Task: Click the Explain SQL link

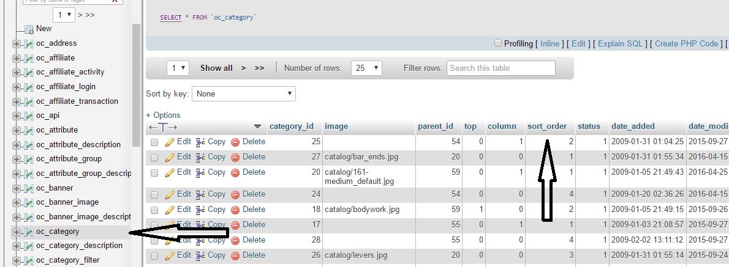Action: pos(620,43)
